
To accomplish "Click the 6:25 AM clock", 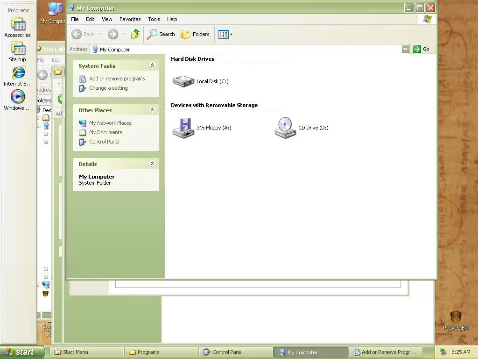I will click(x=461, y=352).
